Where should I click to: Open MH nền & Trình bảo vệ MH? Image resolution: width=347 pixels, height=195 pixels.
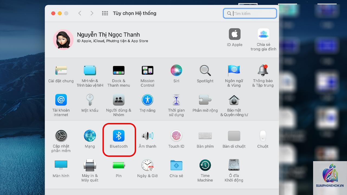click(x=90, y=71)
